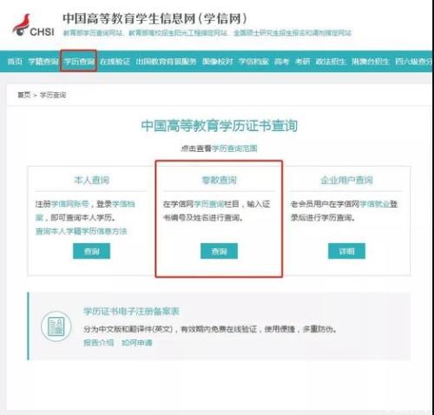
Task: Go to 高考 navigation item
Action: pyautogui.click(x=281, y=62)
